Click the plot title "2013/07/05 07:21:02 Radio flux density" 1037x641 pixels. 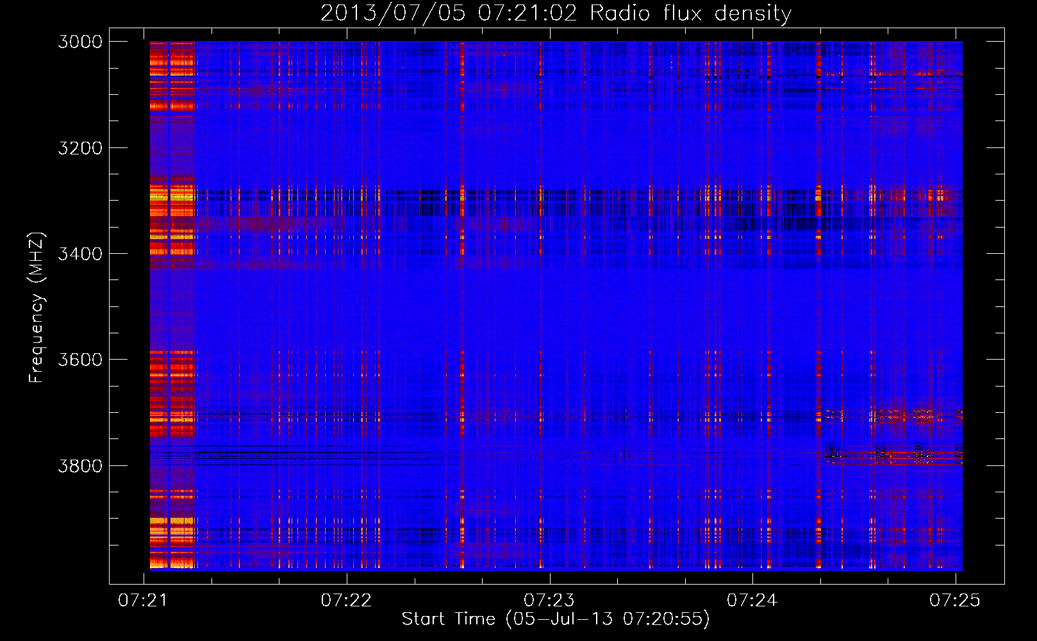click(556, 13)
